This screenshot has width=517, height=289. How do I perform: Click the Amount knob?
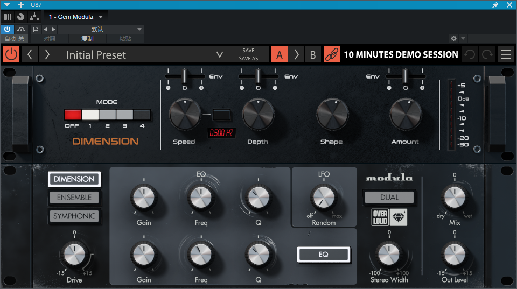(x=406, y=114)
